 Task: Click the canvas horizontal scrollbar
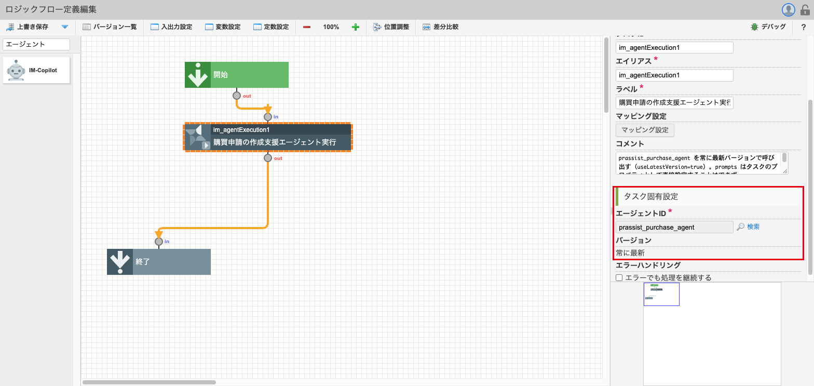pyautogui.click(x=148, y=382)
